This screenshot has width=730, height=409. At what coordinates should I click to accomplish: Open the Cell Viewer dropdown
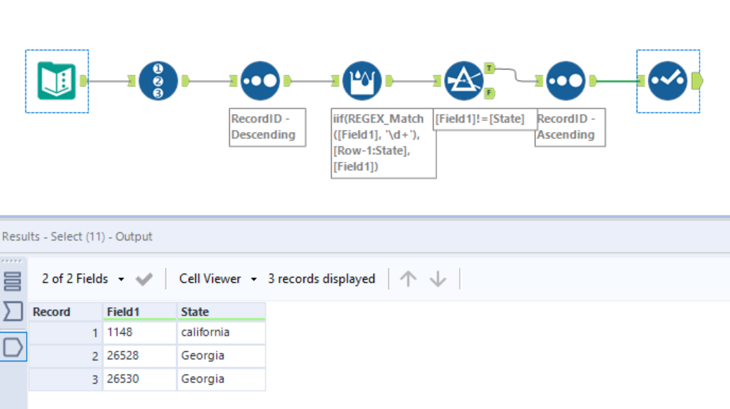(x=218, y=279)
